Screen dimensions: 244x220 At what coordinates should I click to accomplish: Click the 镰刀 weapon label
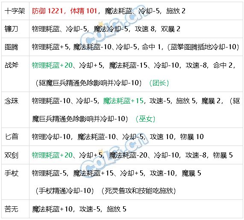11,29
